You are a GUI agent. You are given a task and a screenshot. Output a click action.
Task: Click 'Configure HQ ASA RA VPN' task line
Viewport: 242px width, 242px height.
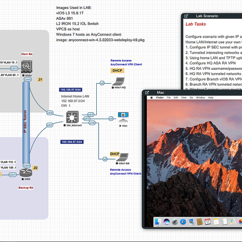211,63
